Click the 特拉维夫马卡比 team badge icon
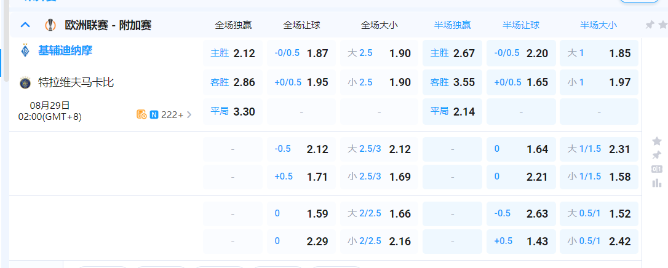The width and height of the screenshot is (668, 268). tap(25, 82)
